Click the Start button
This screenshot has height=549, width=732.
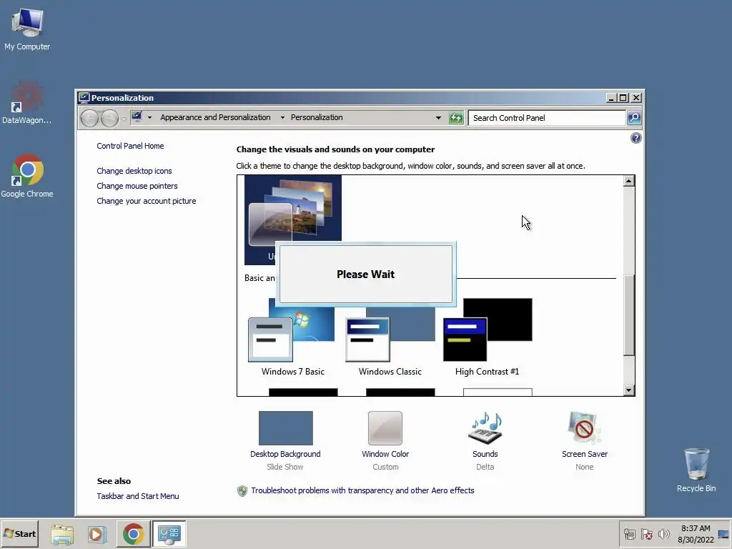click(19, 533)
